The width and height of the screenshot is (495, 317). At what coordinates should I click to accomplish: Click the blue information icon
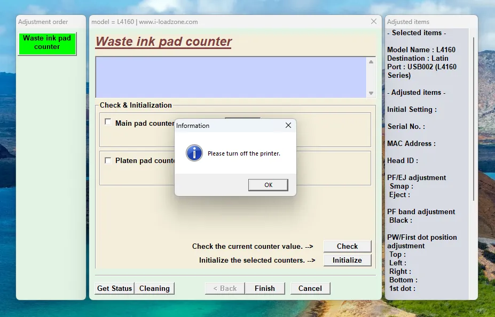click(194, 153)
